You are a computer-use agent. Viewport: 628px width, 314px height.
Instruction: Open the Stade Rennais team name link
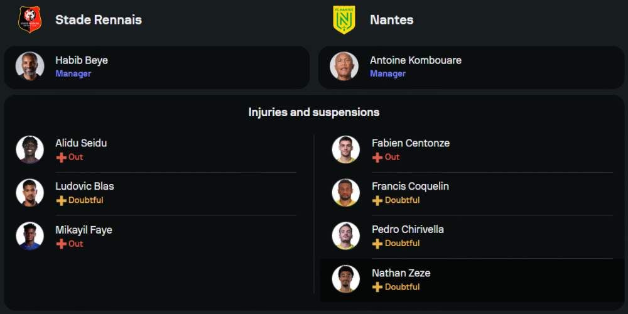coord(99,19)
